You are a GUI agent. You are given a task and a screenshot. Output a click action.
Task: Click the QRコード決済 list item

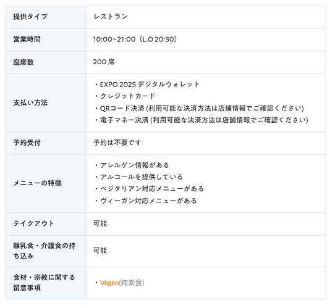coord(199,108)
